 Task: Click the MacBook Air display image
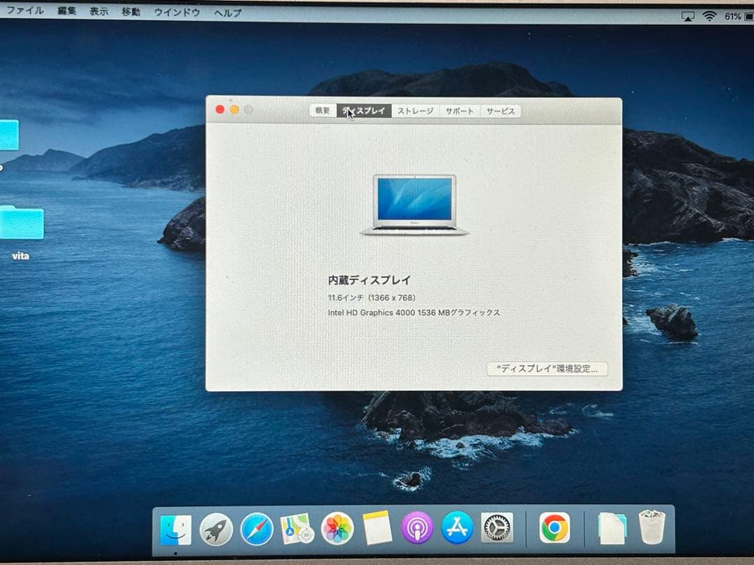tap(415, 205)
